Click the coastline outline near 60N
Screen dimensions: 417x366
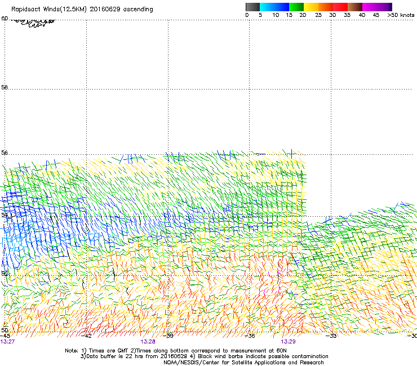pyautogui.click(x=32, y=23)
